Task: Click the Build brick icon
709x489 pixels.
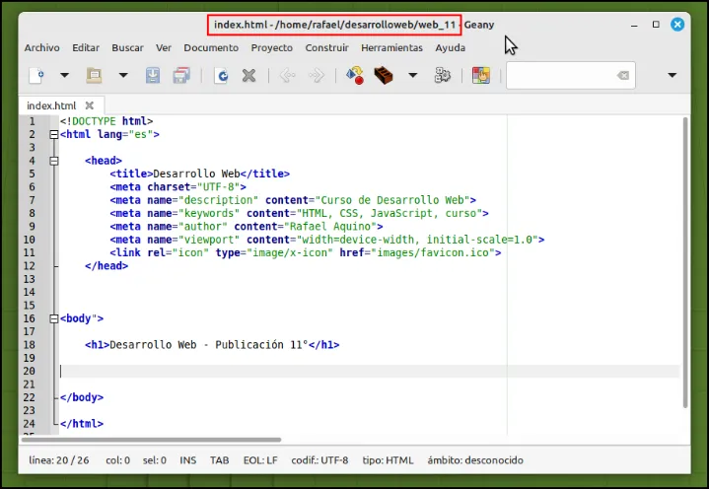Action: click(384, 75)
